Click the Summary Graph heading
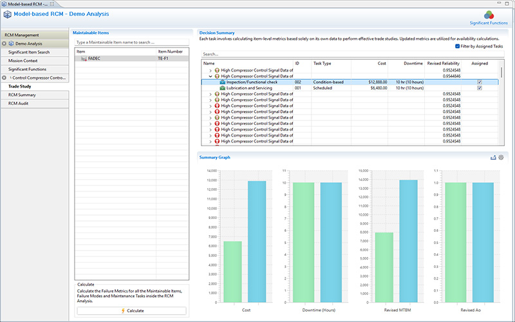 [215, 157]
